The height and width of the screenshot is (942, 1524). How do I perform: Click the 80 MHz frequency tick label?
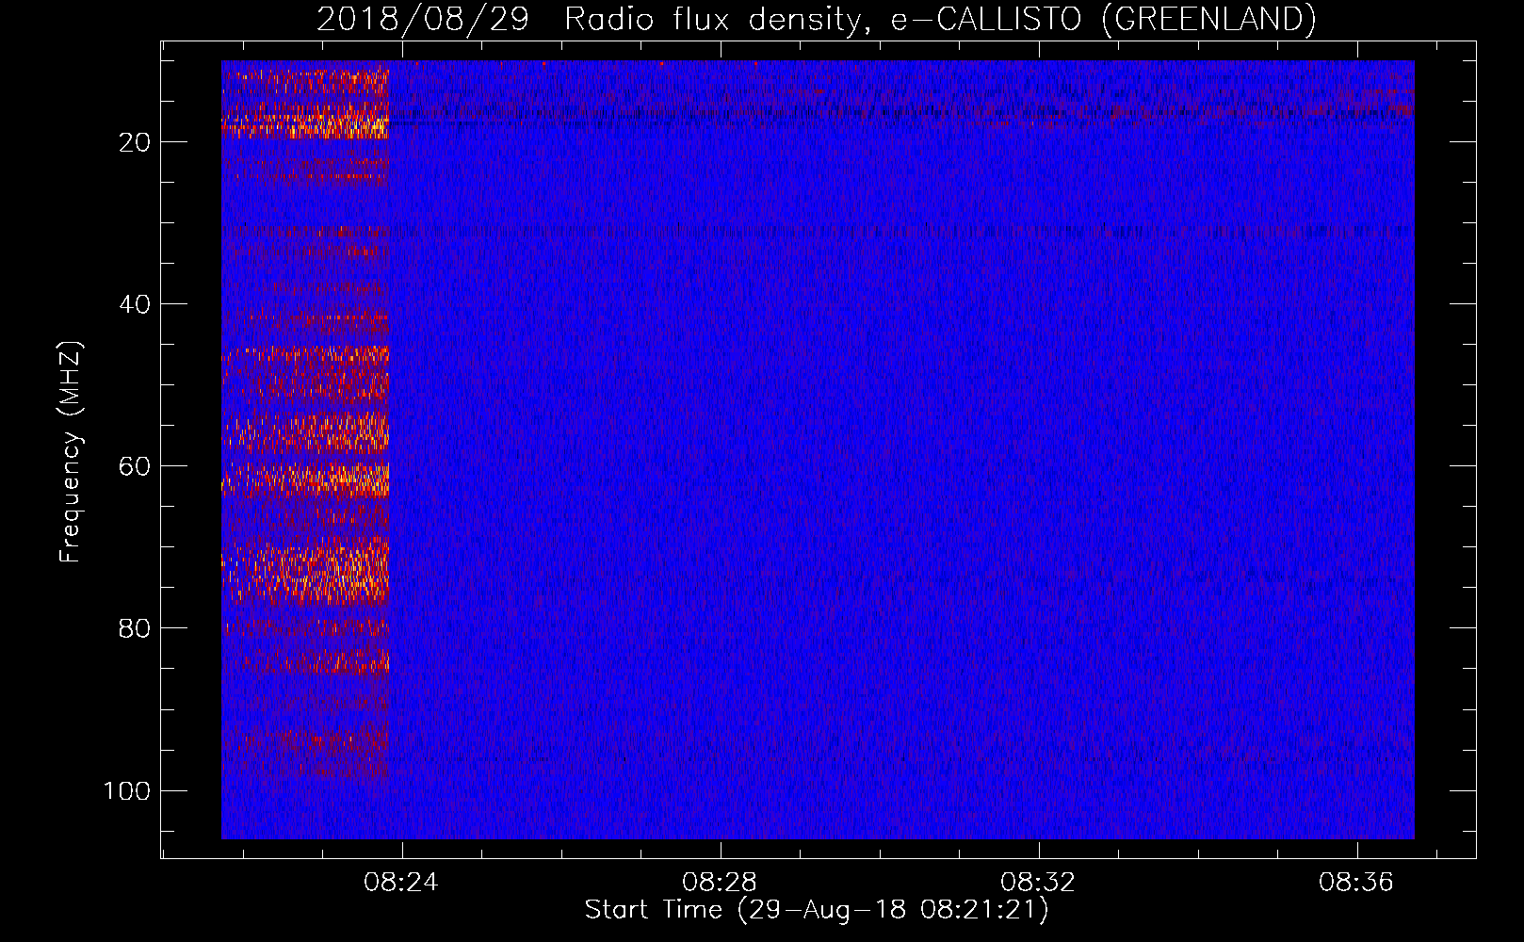[x=135, y=628]
